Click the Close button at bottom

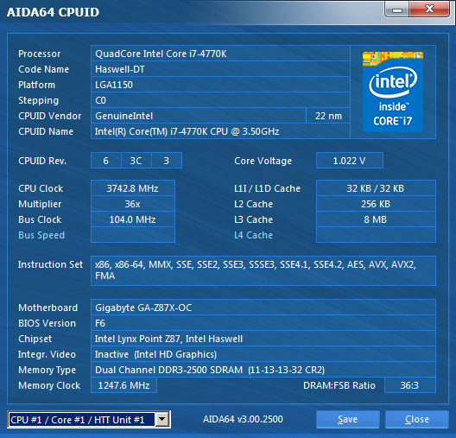pos(417,419)
